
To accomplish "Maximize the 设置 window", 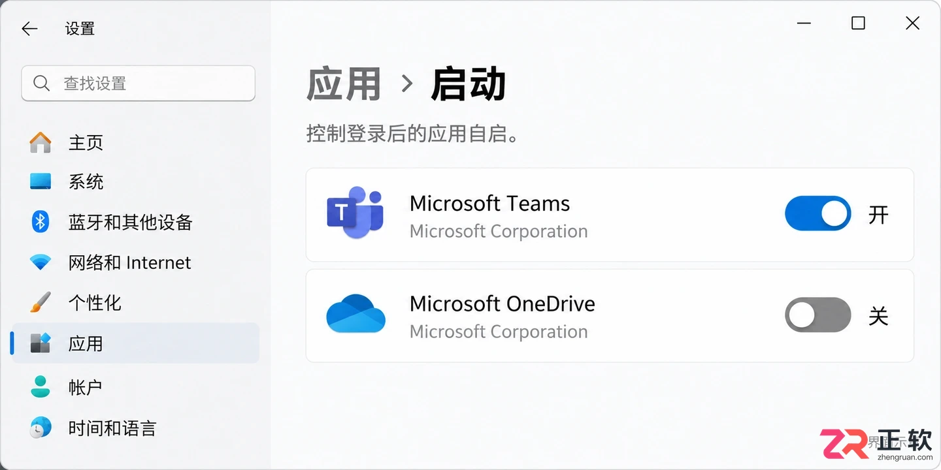I will point(858,23).
